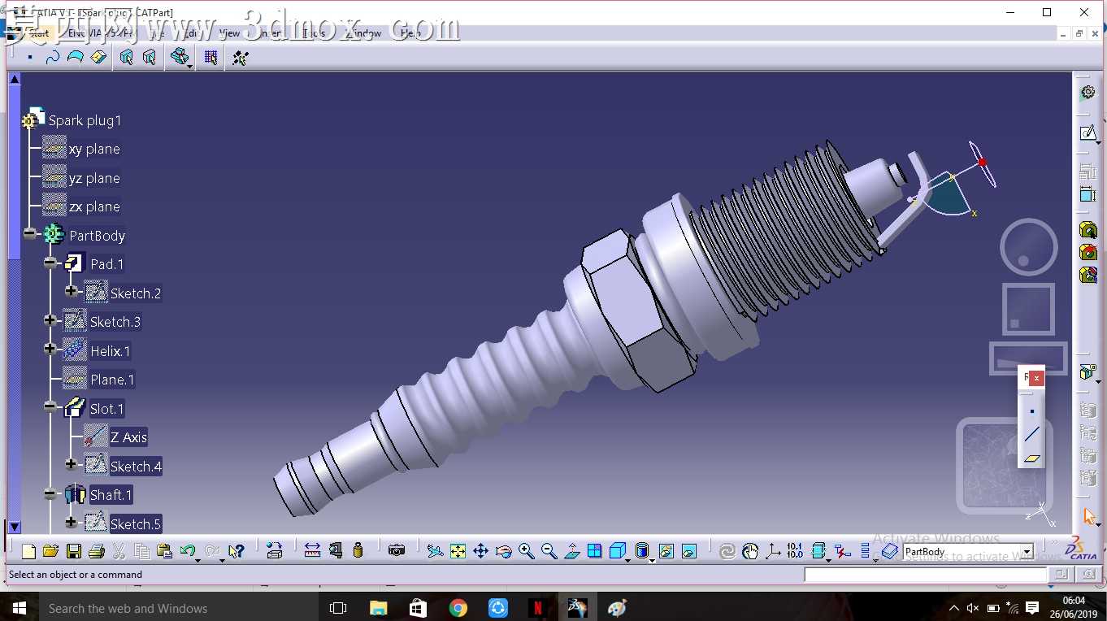Collapse the PartBody node
Image resolution: width=1107 pixels, height=621 pixels.
pyautogui.click(x=30, y=234)
